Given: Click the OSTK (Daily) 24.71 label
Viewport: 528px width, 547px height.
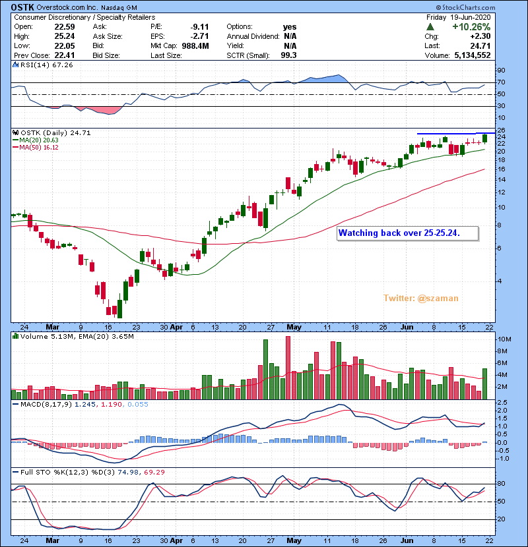Looking at the screenshot, I should 55,132.
